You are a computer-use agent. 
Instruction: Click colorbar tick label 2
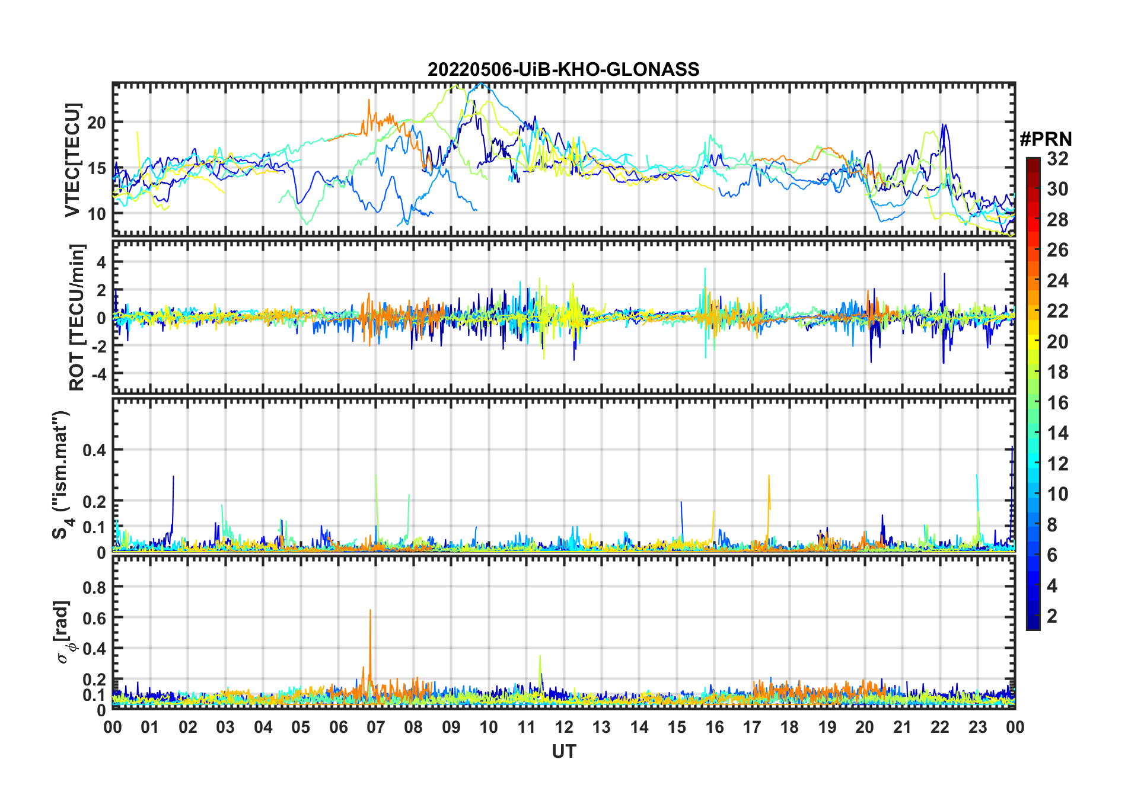tap(1052, 616)
